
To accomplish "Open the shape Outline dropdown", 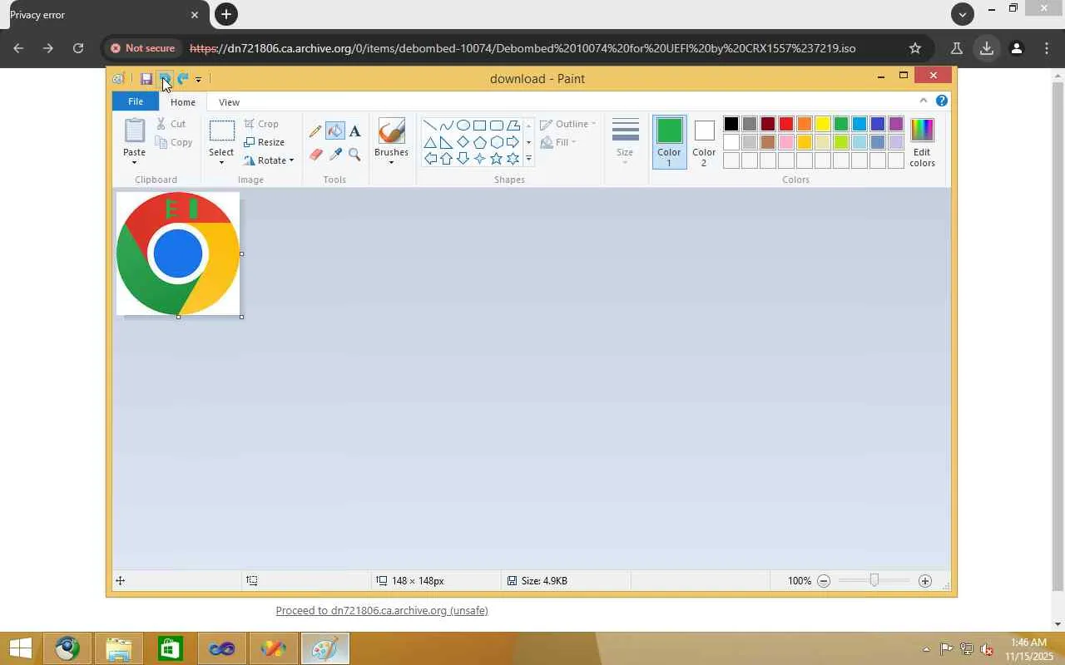I will coord(568,124).
